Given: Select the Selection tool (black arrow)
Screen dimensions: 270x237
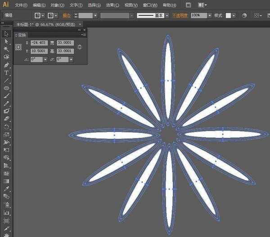Looking at the screenshot, I should pos(6,34).
